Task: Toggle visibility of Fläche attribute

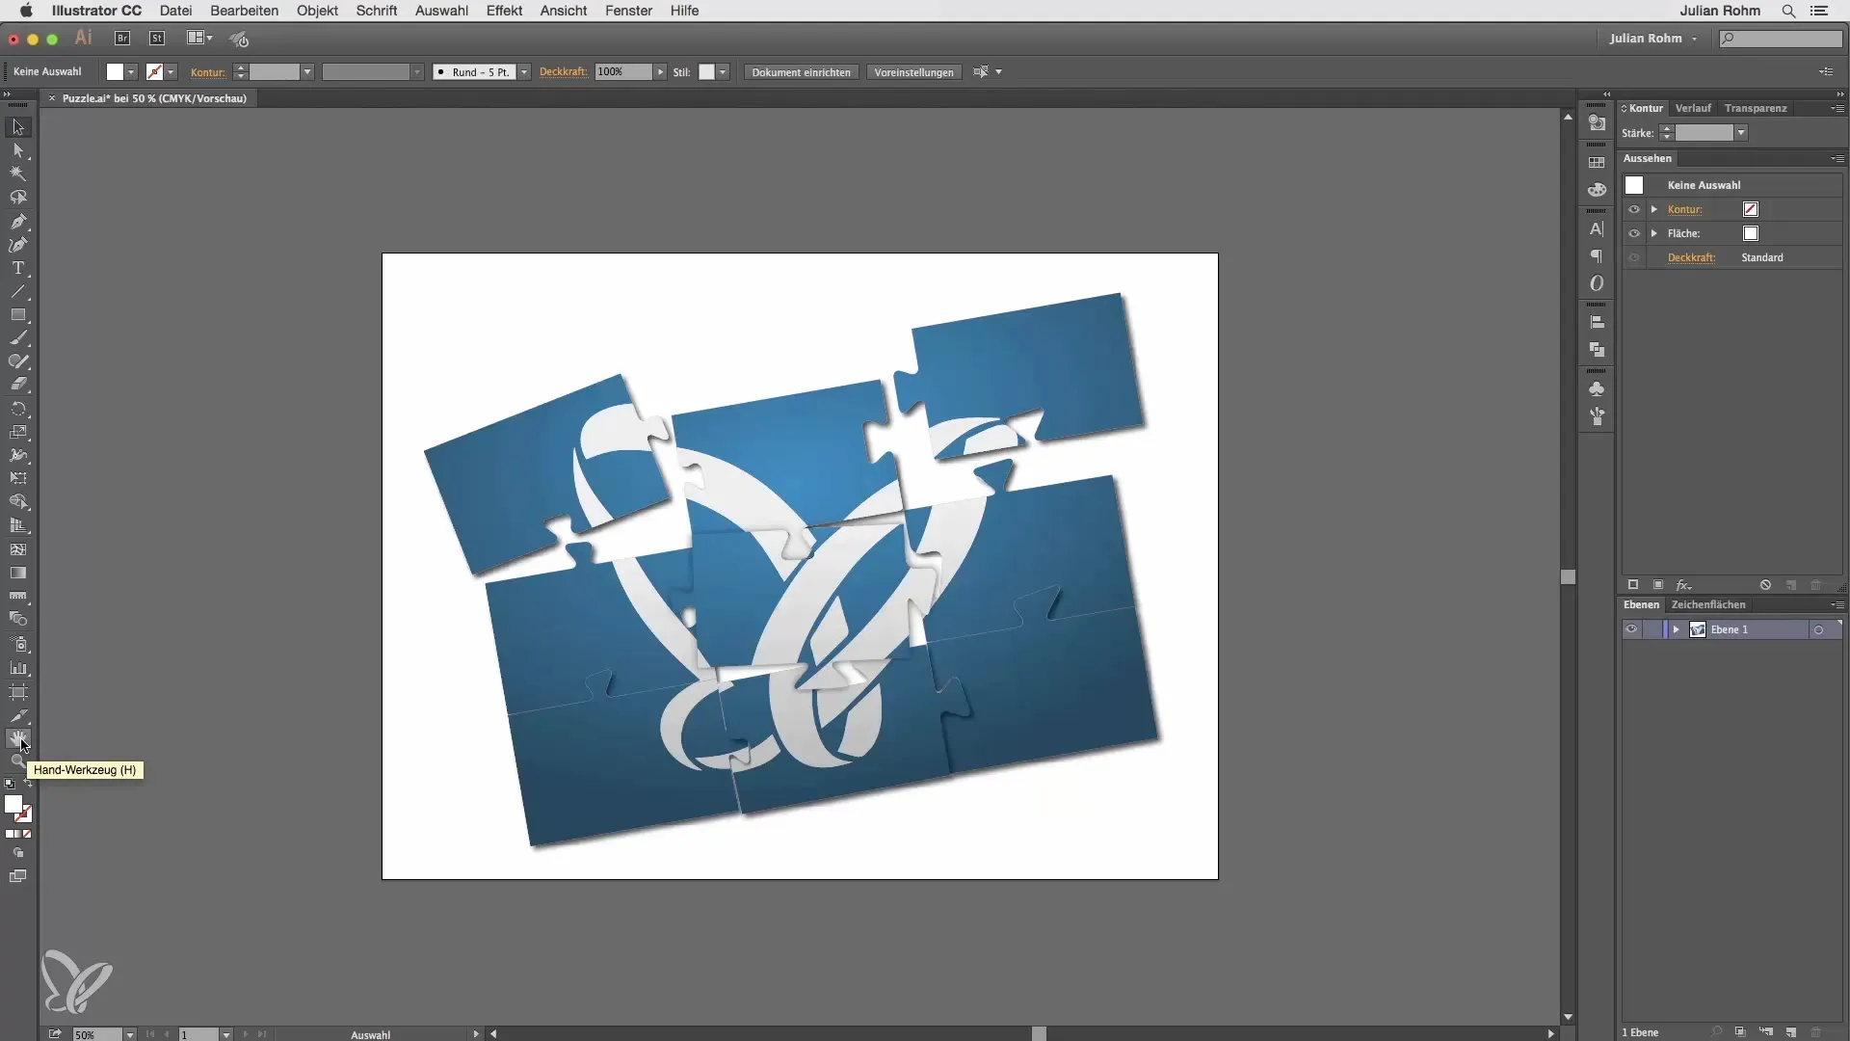Action: click(x=1634, y=233)
